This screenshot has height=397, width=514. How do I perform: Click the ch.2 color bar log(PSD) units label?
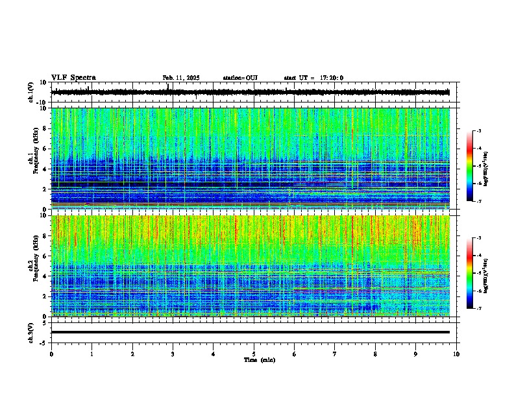486,276
